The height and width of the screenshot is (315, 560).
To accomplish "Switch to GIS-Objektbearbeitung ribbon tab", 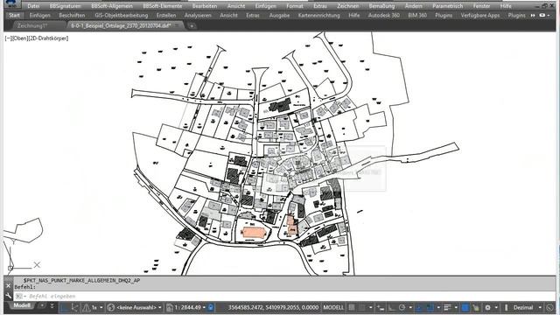I will [121, 16].
